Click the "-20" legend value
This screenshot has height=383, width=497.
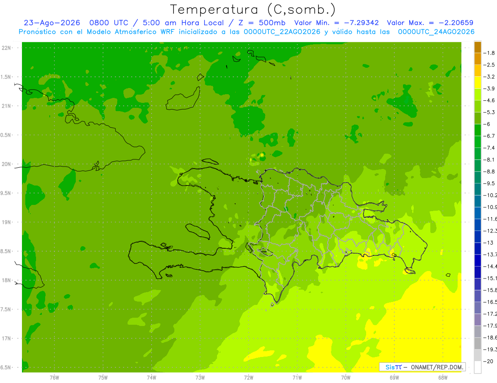(488, 361)
